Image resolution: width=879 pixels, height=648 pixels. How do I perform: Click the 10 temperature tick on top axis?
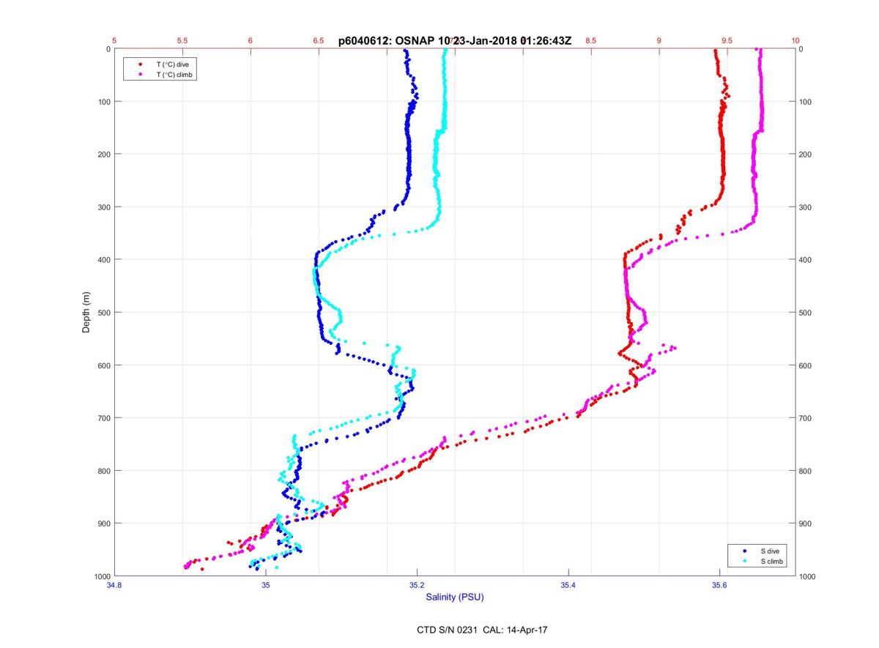795,41
